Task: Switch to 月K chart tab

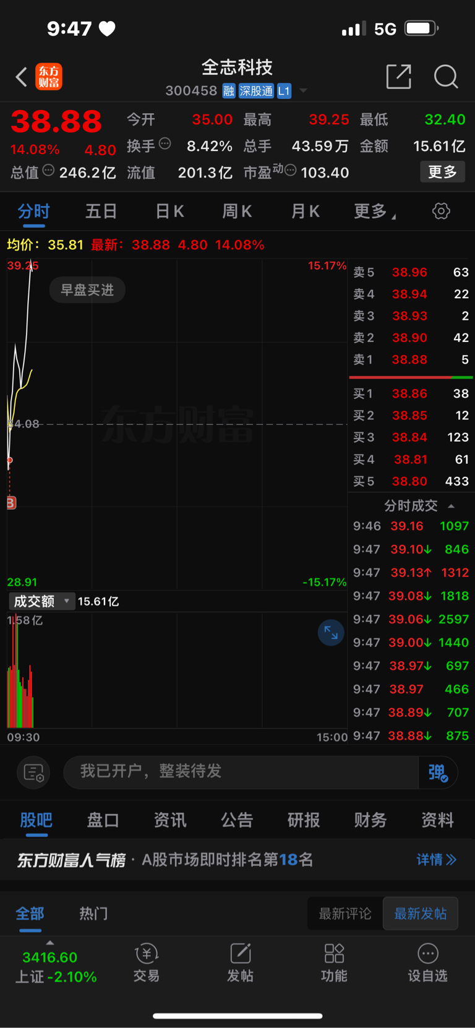Action: (x=305, y=212)
